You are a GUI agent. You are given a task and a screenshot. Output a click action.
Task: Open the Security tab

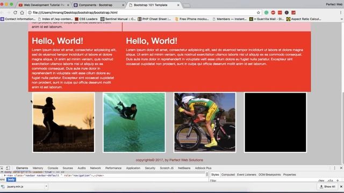pos(150,168)
